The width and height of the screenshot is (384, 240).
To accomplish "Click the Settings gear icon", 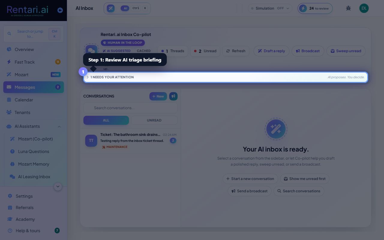I will pyautogui.click(x=10, y=196).
